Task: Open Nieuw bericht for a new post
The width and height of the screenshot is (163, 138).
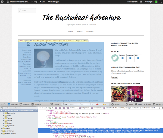Action: click(132, 2)
